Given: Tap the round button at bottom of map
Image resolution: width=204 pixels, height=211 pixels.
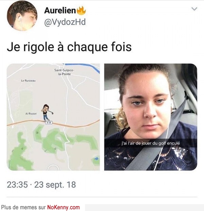Looking at the screenshot, I should coord(53,168).
